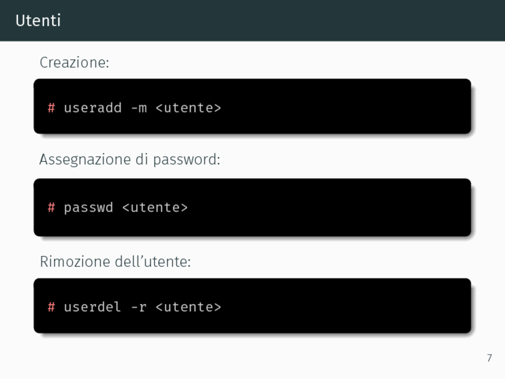The width and height of the screenshot is (505, 379).
Task: Click the Creazione label
Action: click(74, 63)
